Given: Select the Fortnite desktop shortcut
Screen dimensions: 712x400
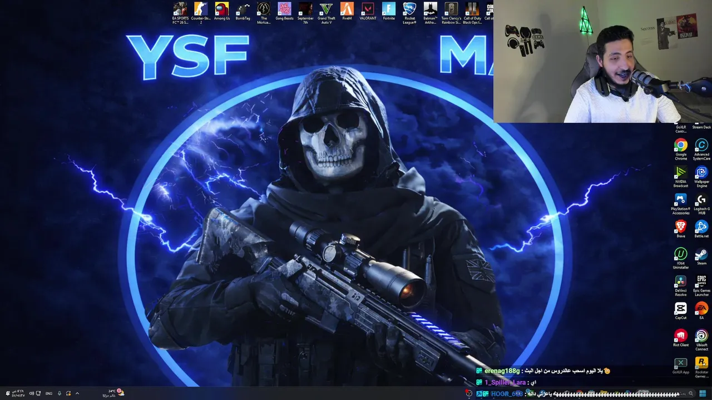Looking at the screenshot, I should pos(389,11).
